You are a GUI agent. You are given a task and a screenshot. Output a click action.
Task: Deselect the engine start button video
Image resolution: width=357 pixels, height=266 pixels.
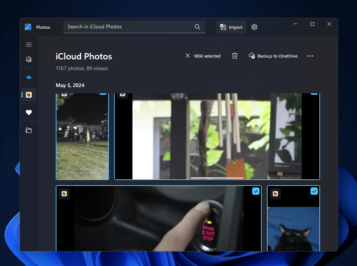(x=256, y=191)
